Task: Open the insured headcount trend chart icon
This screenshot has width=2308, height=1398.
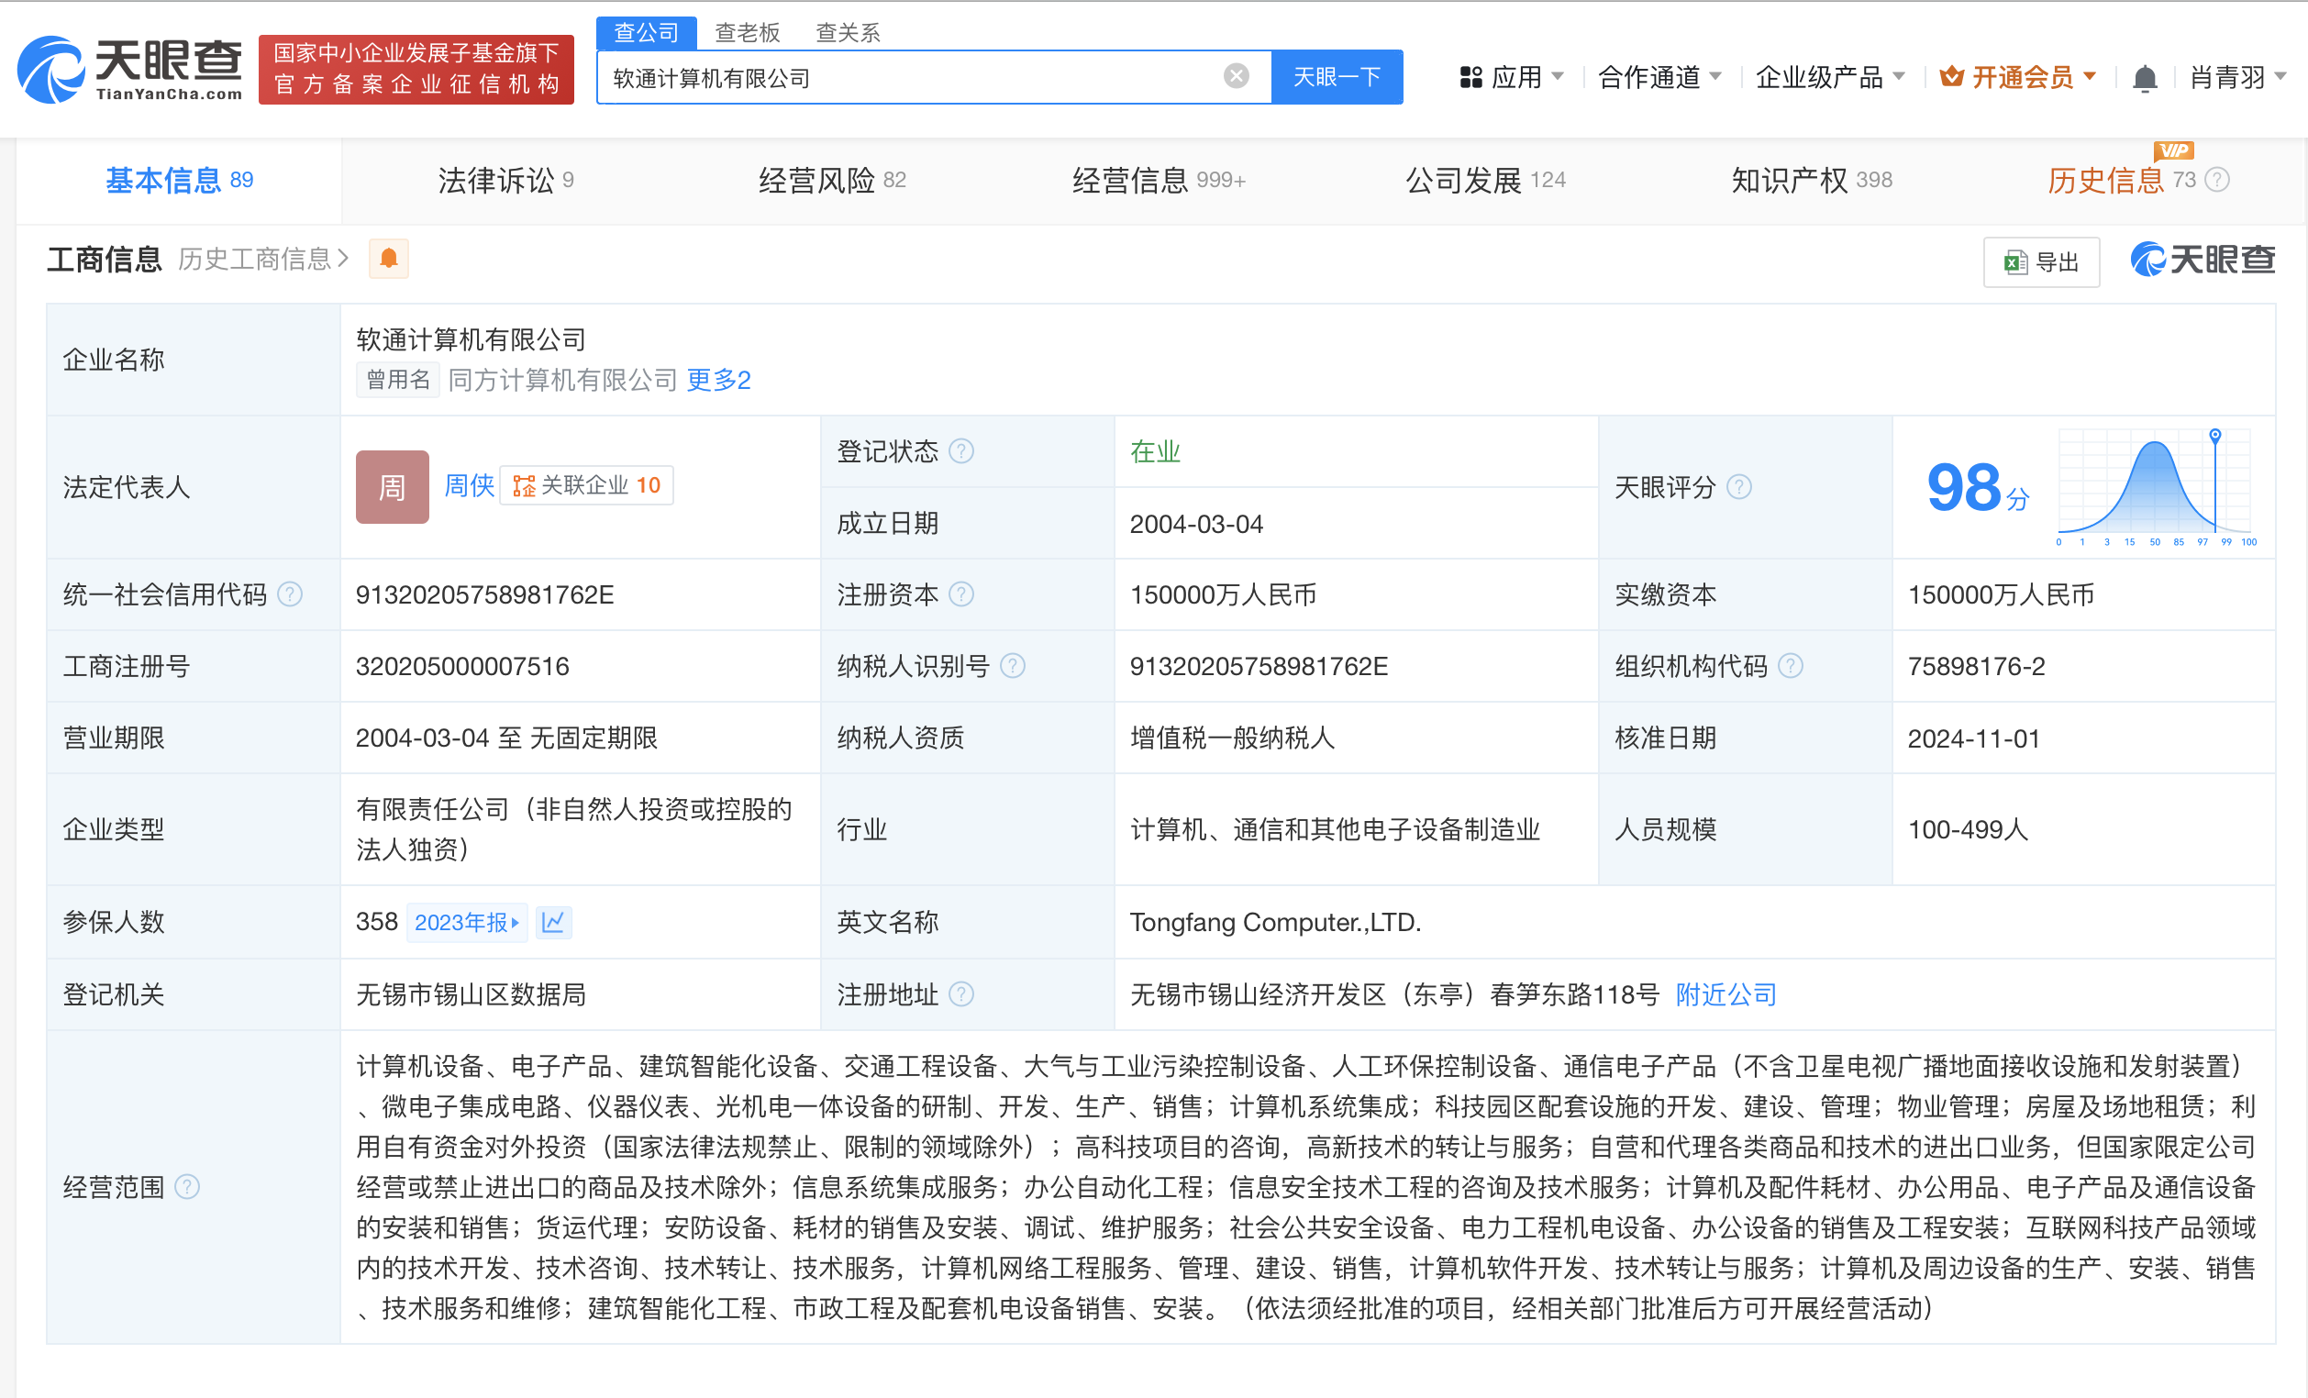Action: [x=553, y=922]
